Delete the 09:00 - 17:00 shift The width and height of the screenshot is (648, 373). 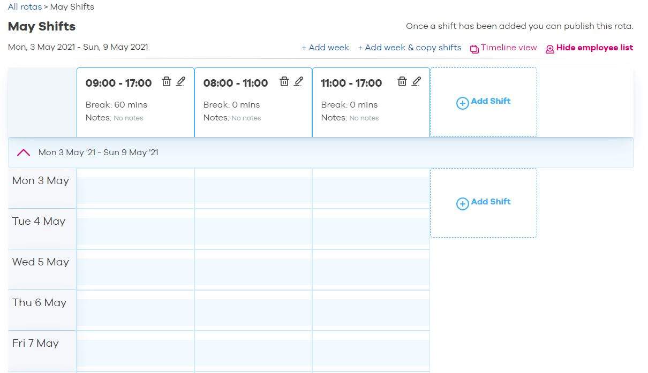click(167, 81)
